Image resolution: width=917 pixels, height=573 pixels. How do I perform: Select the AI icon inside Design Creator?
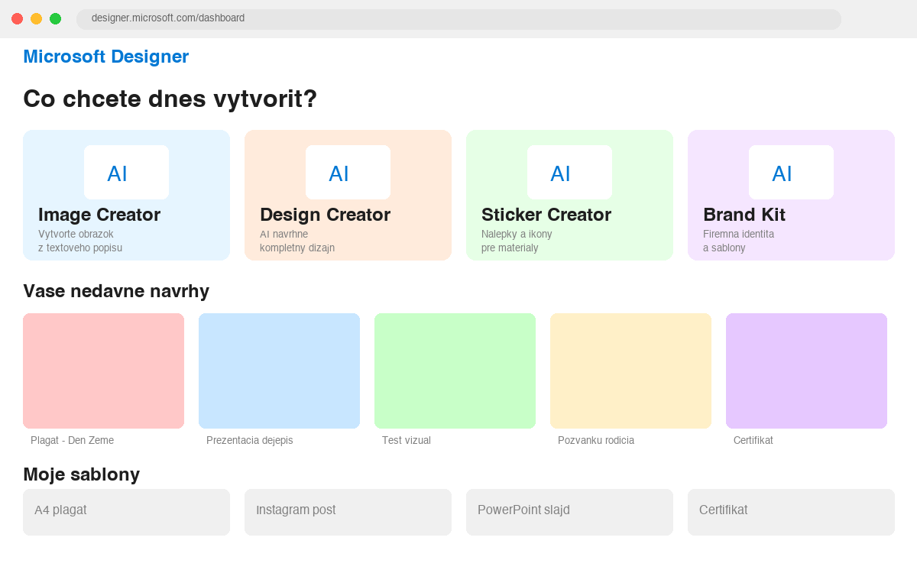[x=348, y=172]
